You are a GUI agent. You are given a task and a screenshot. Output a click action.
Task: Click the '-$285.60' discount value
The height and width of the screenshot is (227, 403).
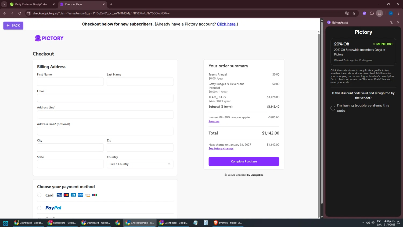point(274,117)
